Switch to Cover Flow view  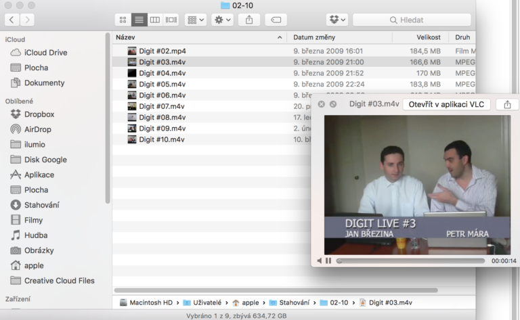pyautogui.click(x=171, y=20)
